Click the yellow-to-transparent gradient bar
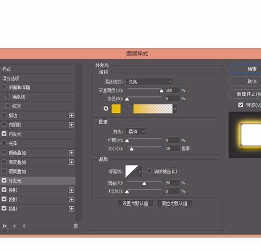This screenshot has height=250, width=261. pos(153,109)
